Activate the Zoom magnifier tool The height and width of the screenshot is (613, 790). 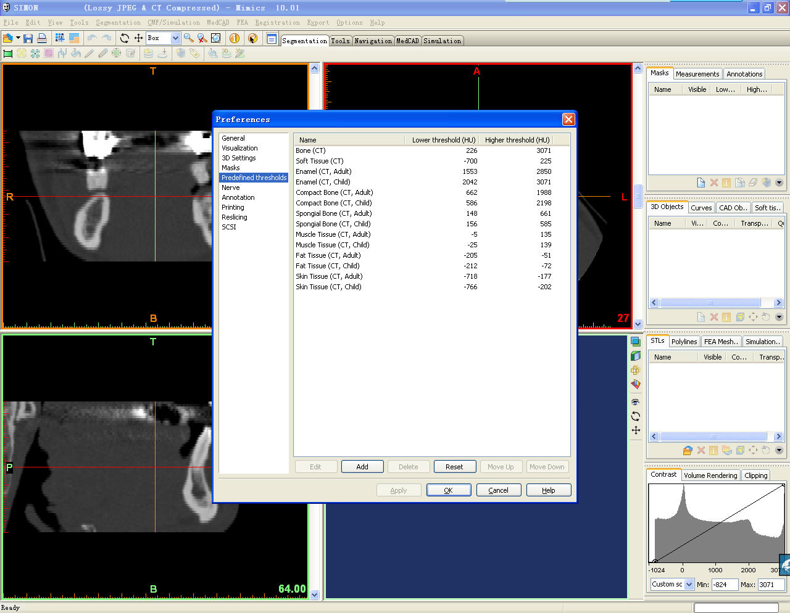189,38
